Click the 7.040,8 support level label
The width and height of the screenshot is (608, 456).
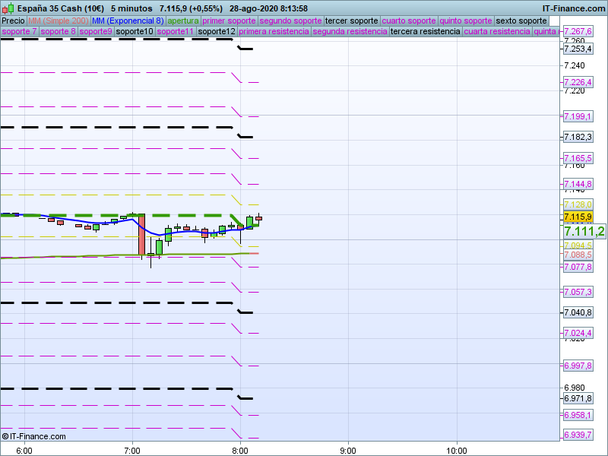tap(578, 312)
